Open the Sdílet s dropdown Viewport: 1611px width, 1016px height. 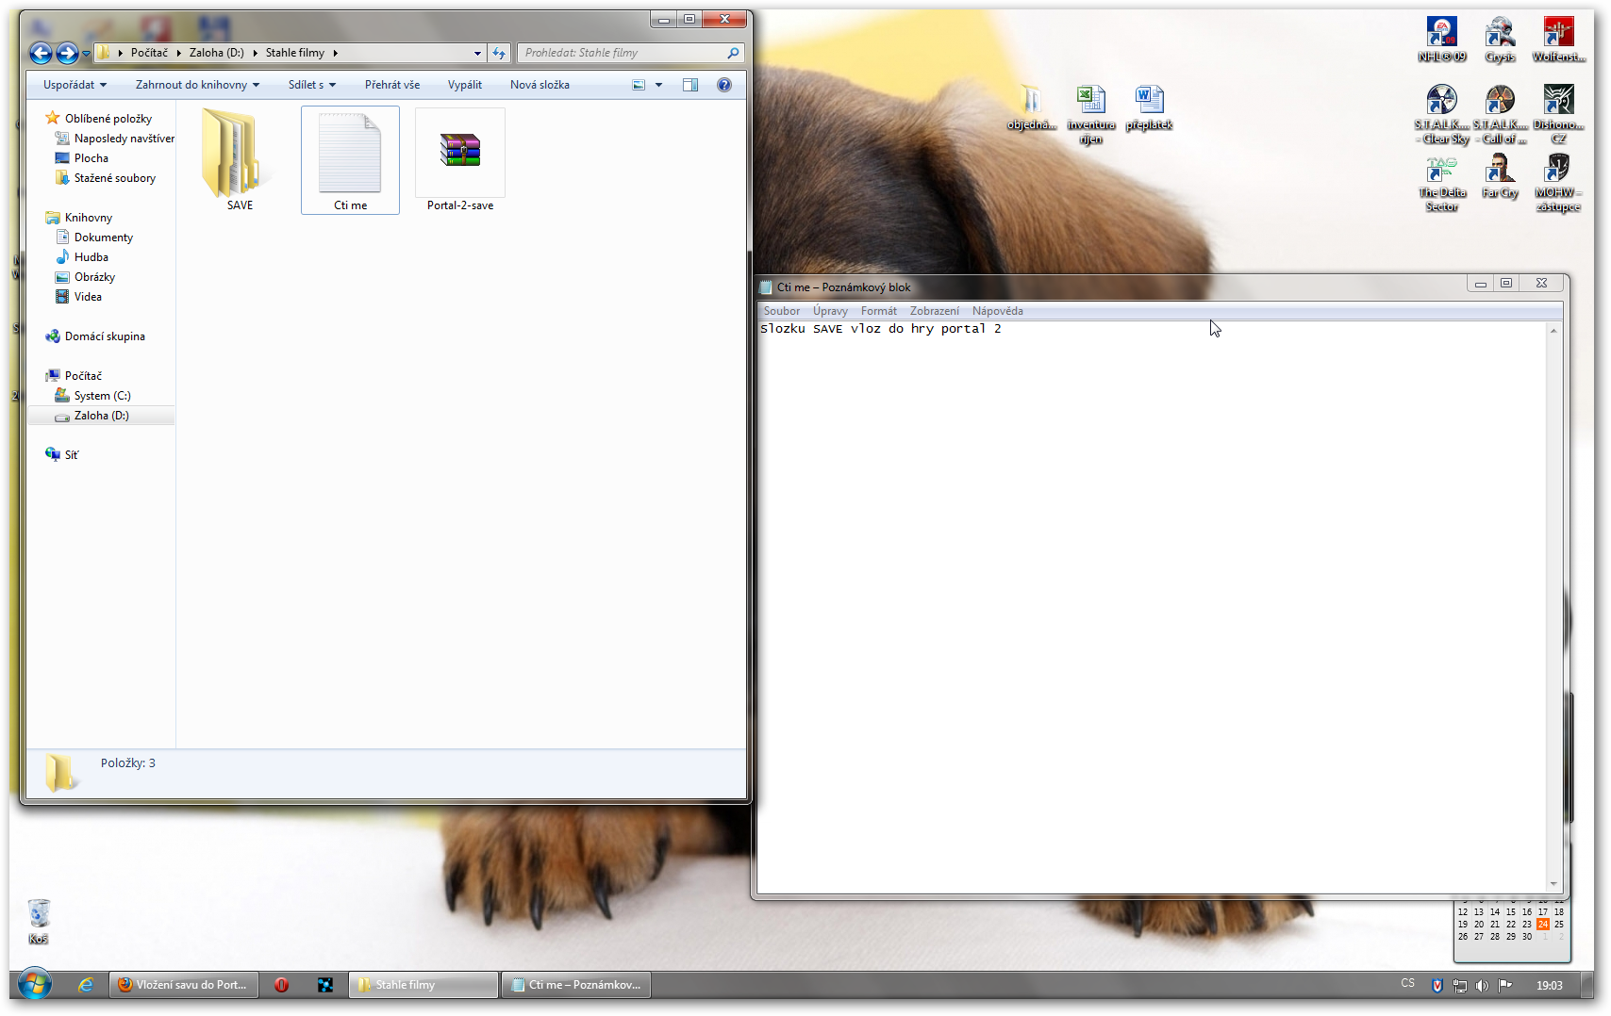tap(311, 85)
